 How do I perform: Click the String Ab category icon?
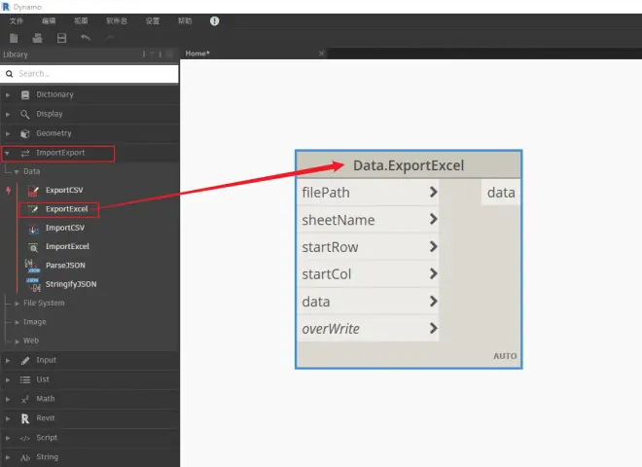[25, 457]
